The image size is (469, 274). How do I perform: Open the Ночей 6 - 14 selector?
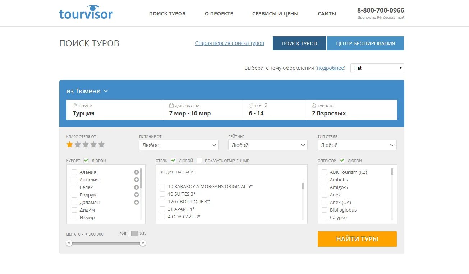coord(273,110)
